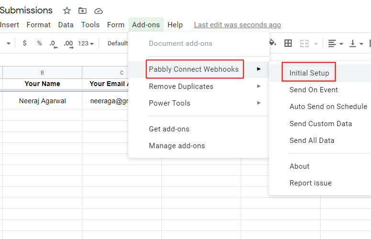Close the Add-ons menu
Screen dimensions: 371x239
[x=146, y=24]
